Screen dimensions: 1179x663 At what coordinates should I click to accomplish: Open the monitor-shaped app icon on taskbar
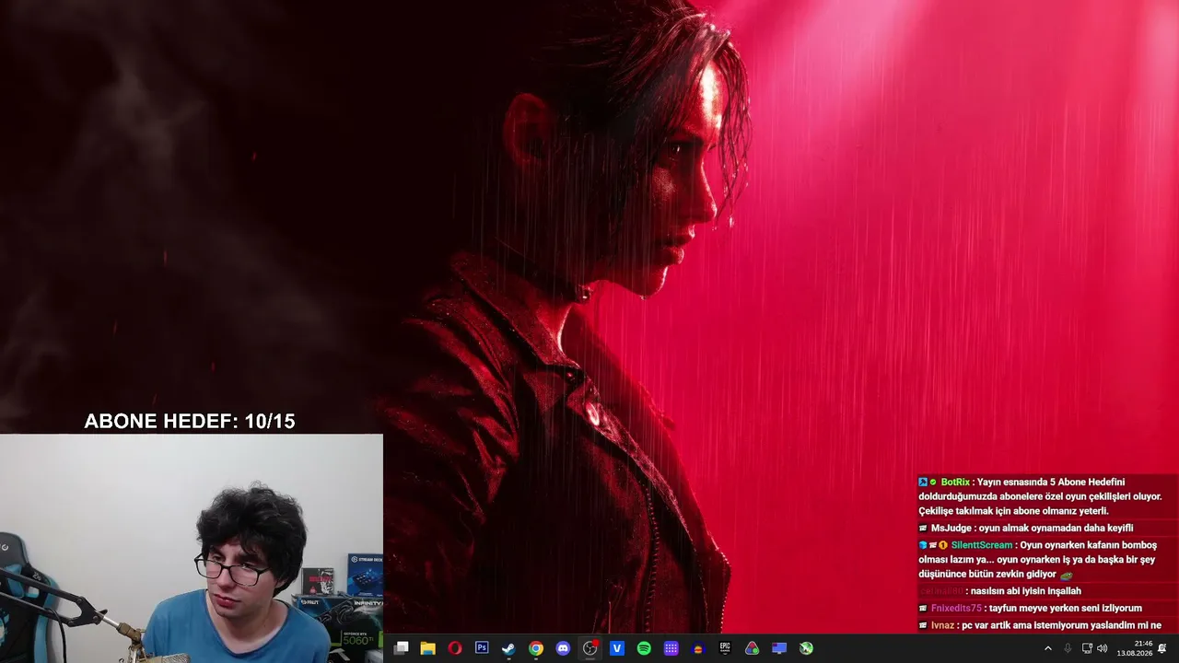(779, 648)
